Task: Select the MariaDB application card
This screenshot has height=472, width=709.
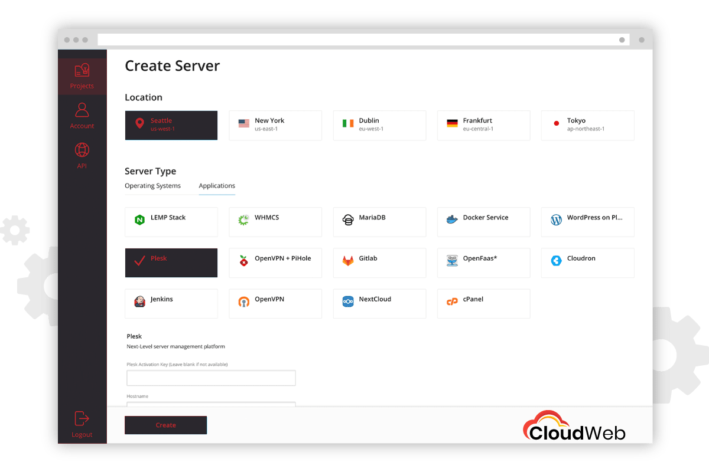Action: point(379,222)
